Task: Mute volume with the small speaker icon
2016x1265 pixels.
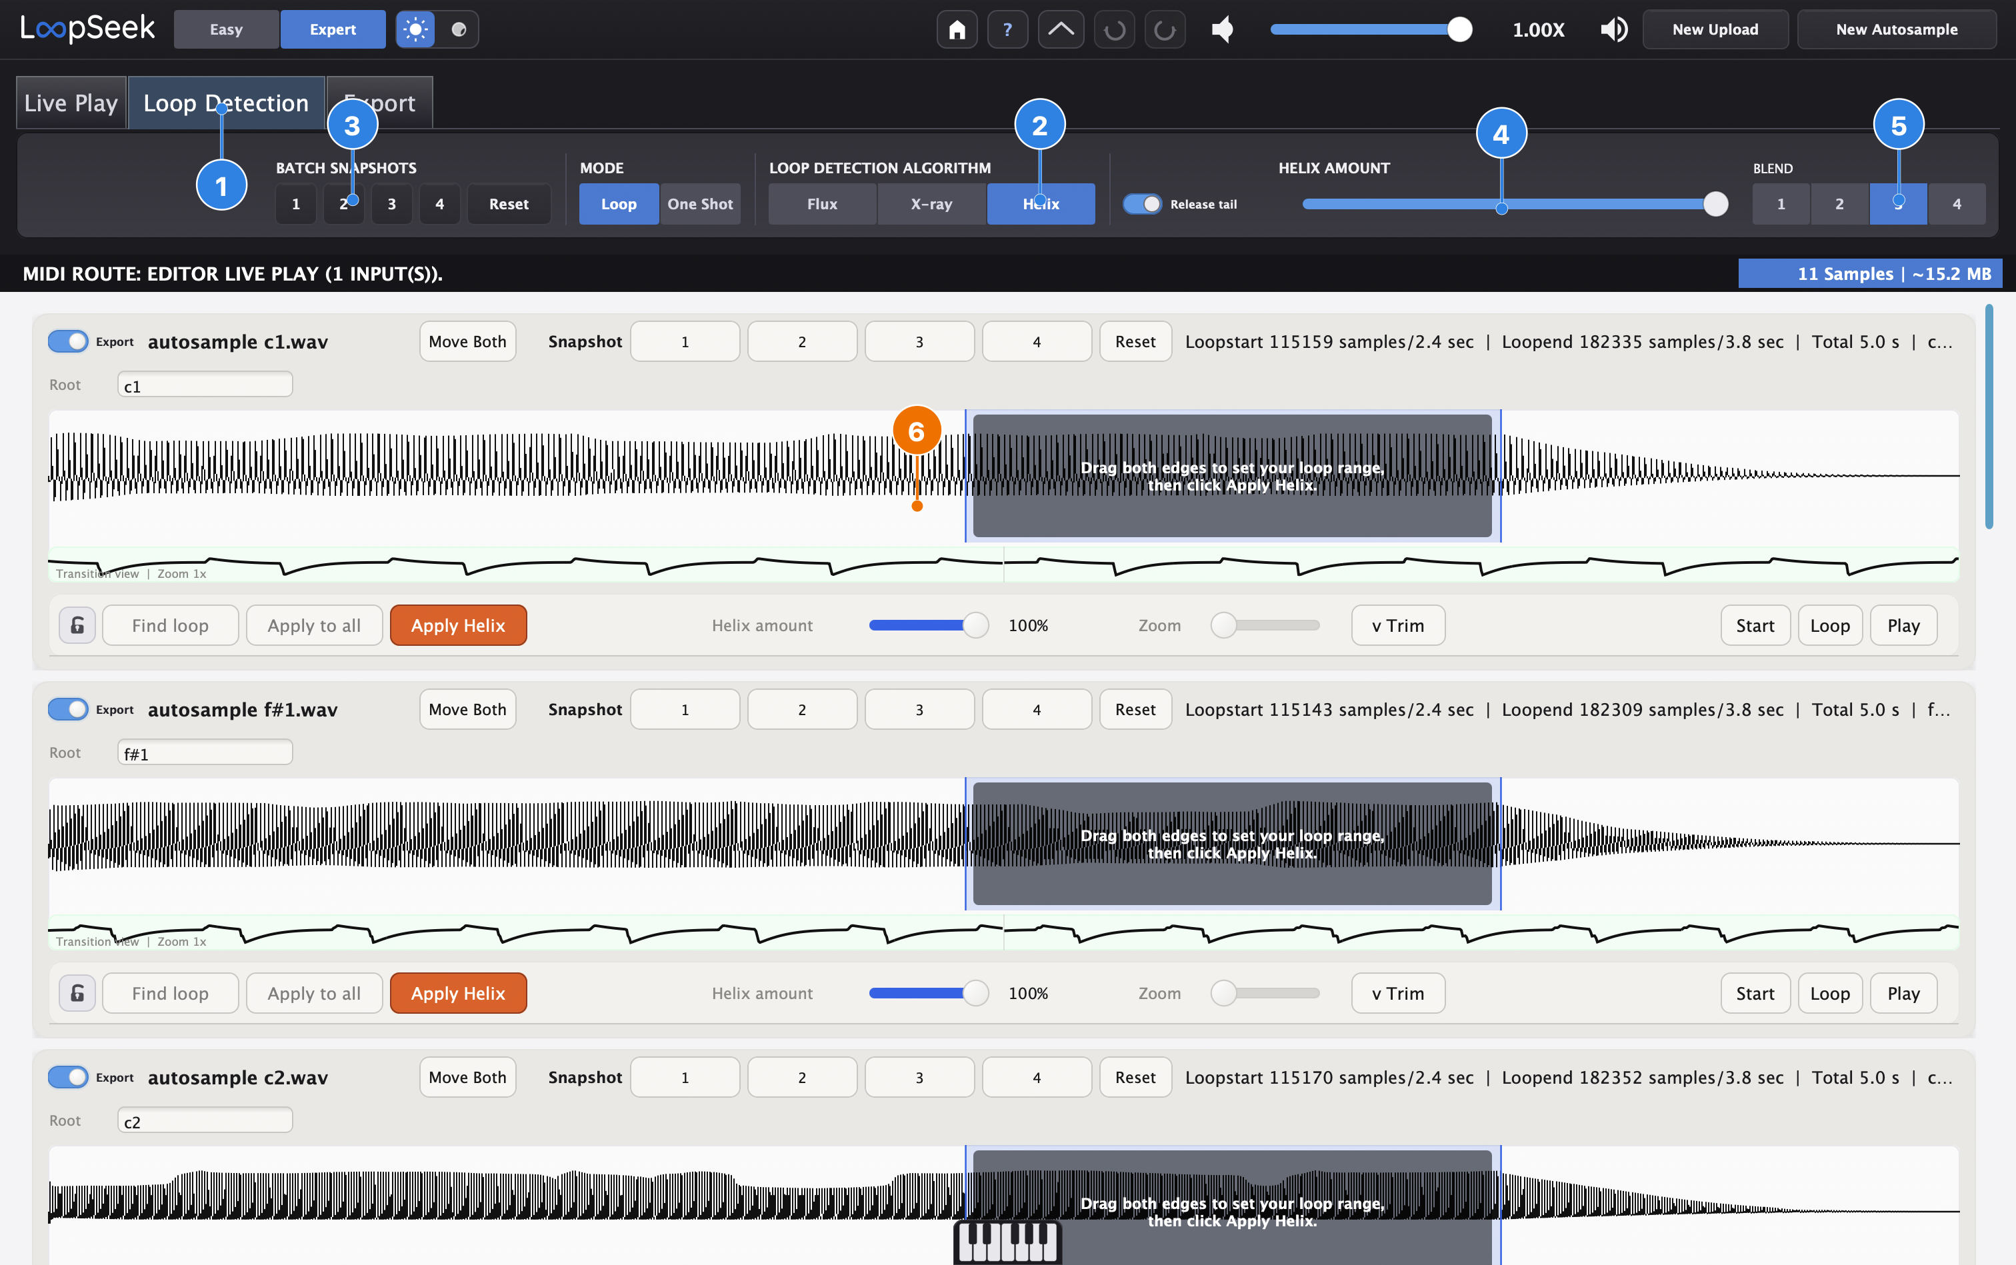Action: [1223, 29]
